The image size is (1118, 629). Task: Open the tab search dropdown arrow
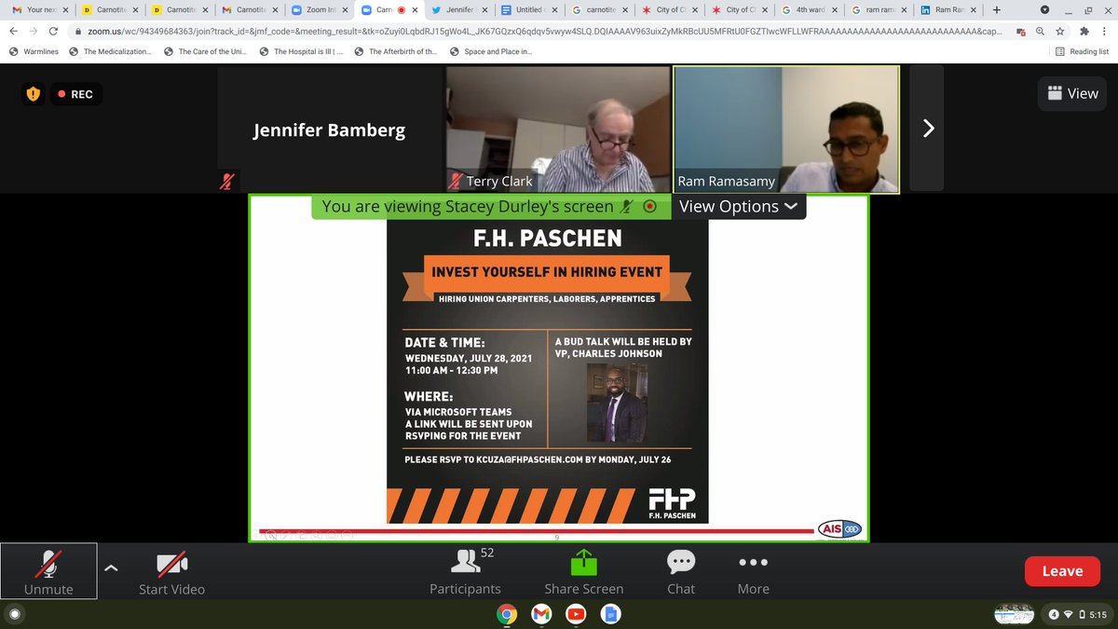(1043, 10)
